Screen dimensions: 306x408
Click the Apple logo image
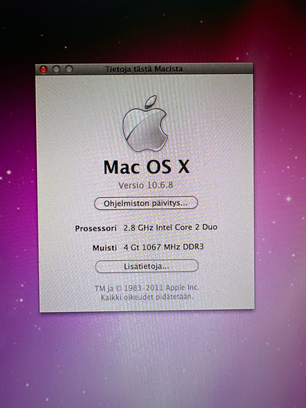pyautogui.click(x=145, y=124)
